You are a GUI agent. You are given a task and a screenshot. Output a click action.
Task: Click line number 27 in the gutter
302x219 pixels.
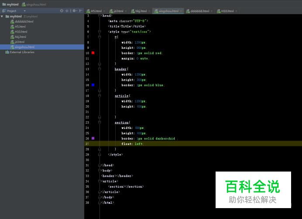tap(87, 144)
